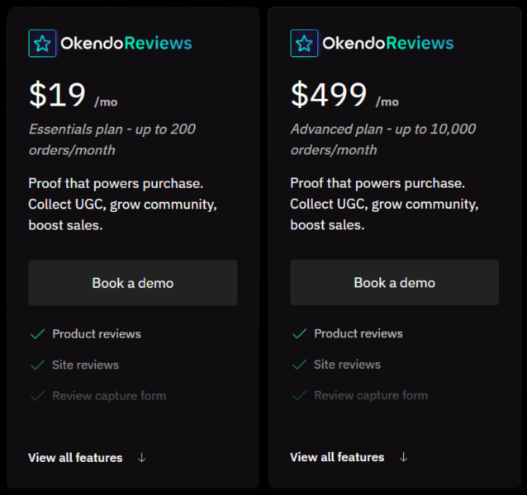Click checkmark beside Product reviews in Advanced plan

[x=299, y=334]
